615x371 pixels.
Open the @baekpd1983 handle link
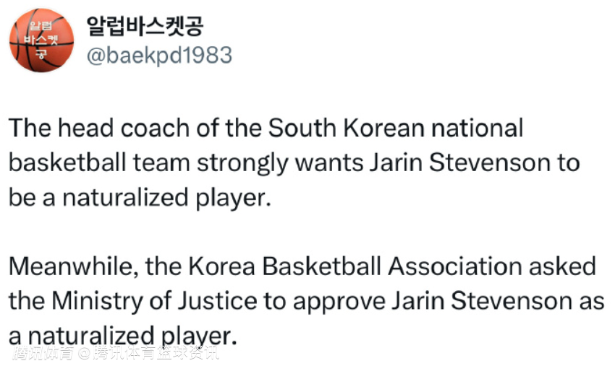click(159, 55)
